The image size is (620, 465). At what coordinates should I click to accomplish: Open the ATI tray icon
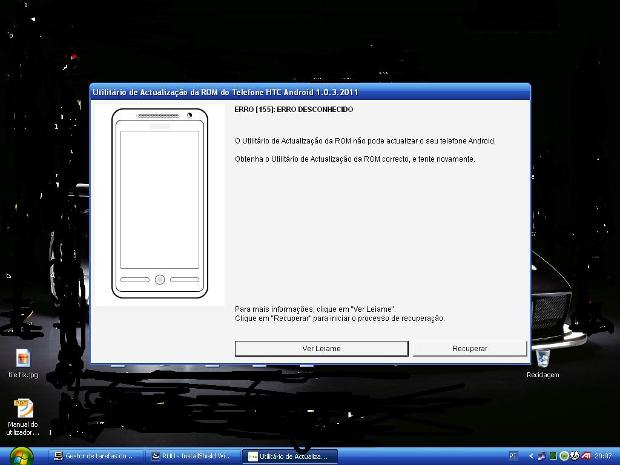pyautogui.click(x=586, y=456)
